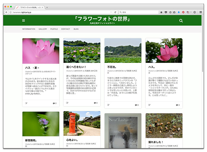Click the site title フラワーフォトの世界
This screenshot has height=152, width=207.
click(x=102, y=19)
